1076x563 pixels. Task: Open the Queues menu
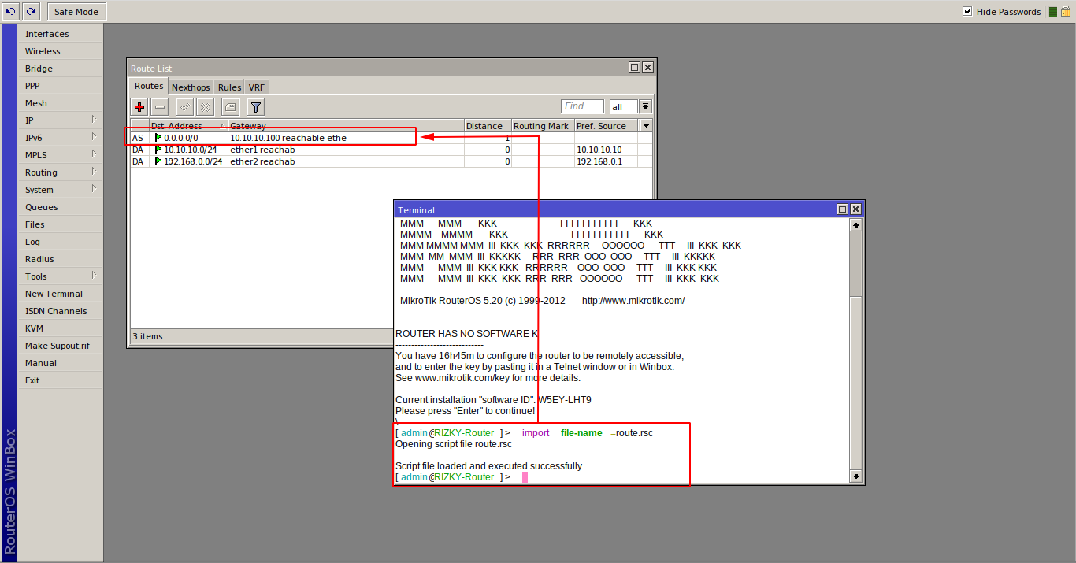pyautogui.click(x=61, y=207)
